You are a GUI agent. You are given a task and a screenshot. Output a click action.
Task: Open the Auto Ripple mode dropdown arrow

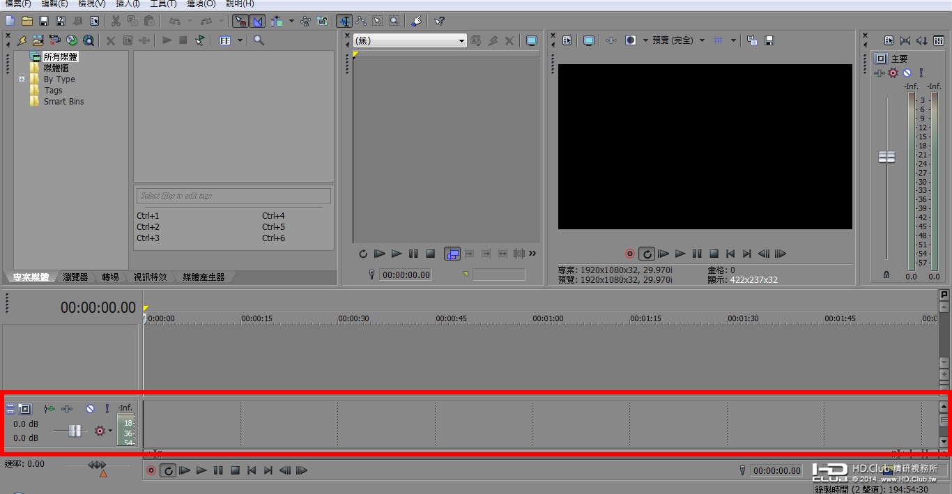tap(291, 21)
